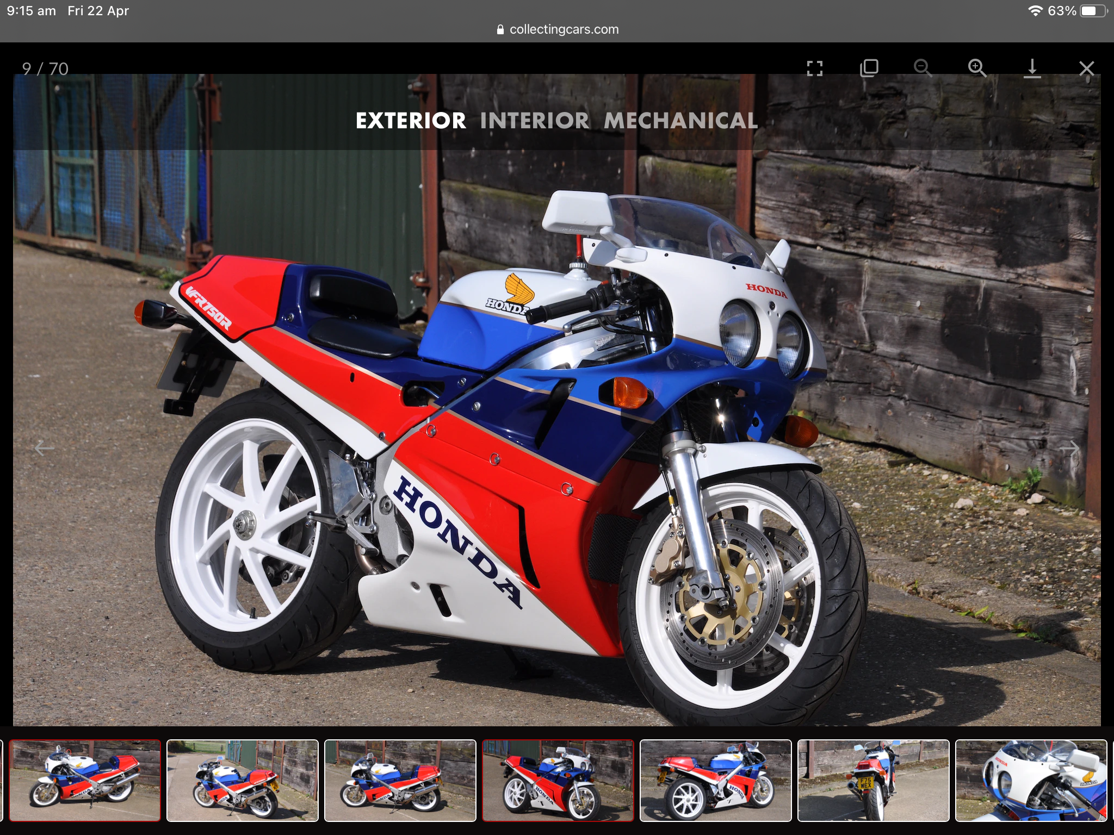Viewport: 1114px width, 835px height.
Task: Download the current image
Action: 1032,68
